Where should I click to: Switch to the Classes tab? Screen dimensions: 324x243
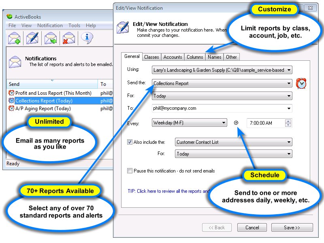tap(151, 57)
